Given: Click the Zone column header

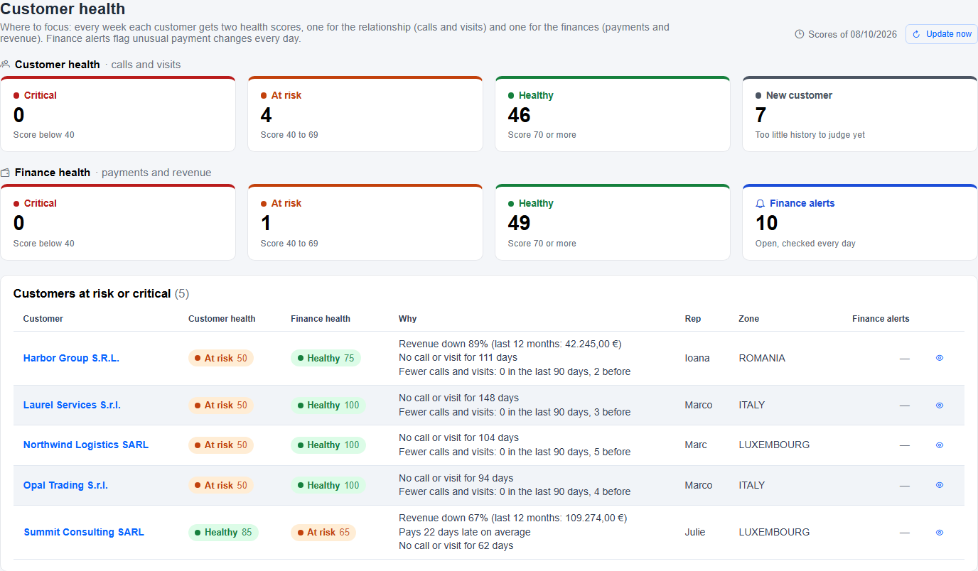Looking at the screenshot, I should pyautogui.click(x=749, y=319).
